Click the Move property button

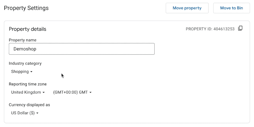[x=187, y=8]
